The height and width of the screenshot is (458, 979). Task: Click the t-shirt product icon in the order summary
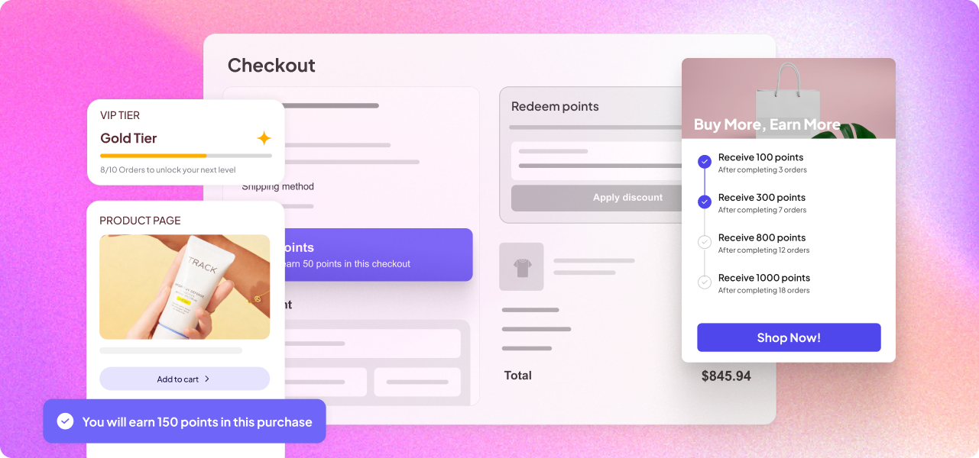coord(521,266)
